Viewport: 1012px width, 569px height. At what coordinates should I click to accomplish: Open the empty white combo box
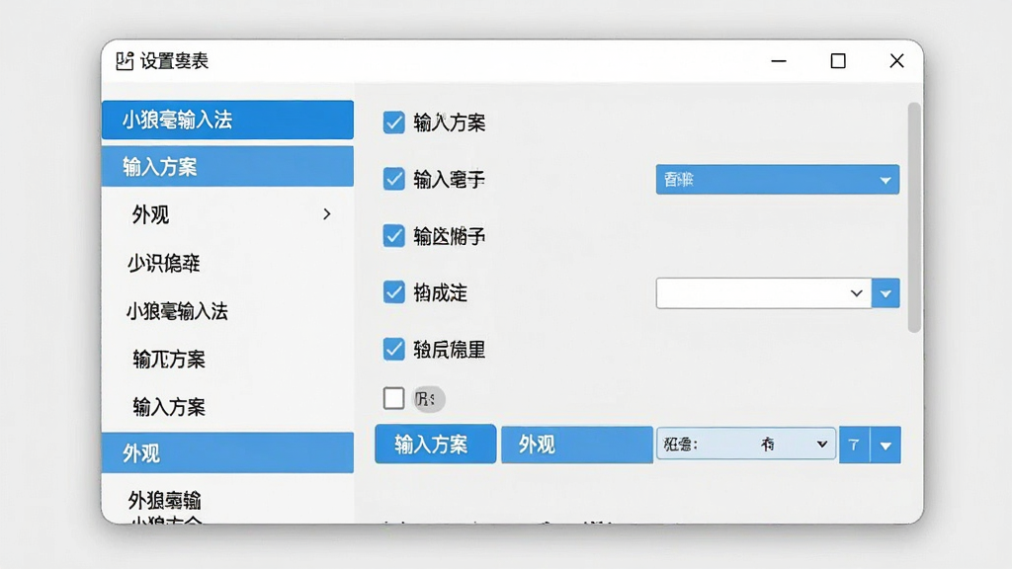[764, 293]
